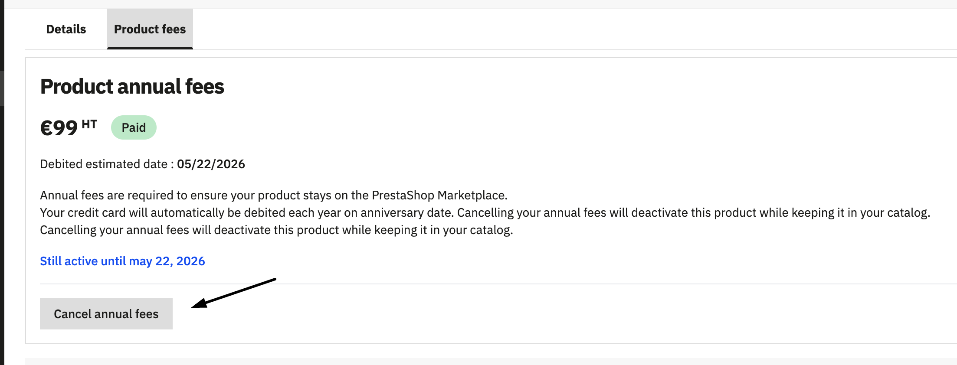Viewport: 957px width, 365px height.
Task: Click the "PrestaShop Marketplace" text
Action: click(x=438, y=196)
